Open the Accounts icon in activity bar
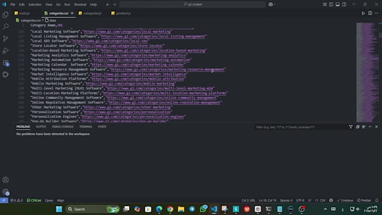The image size is (382, 215). (x=6, y=180)
